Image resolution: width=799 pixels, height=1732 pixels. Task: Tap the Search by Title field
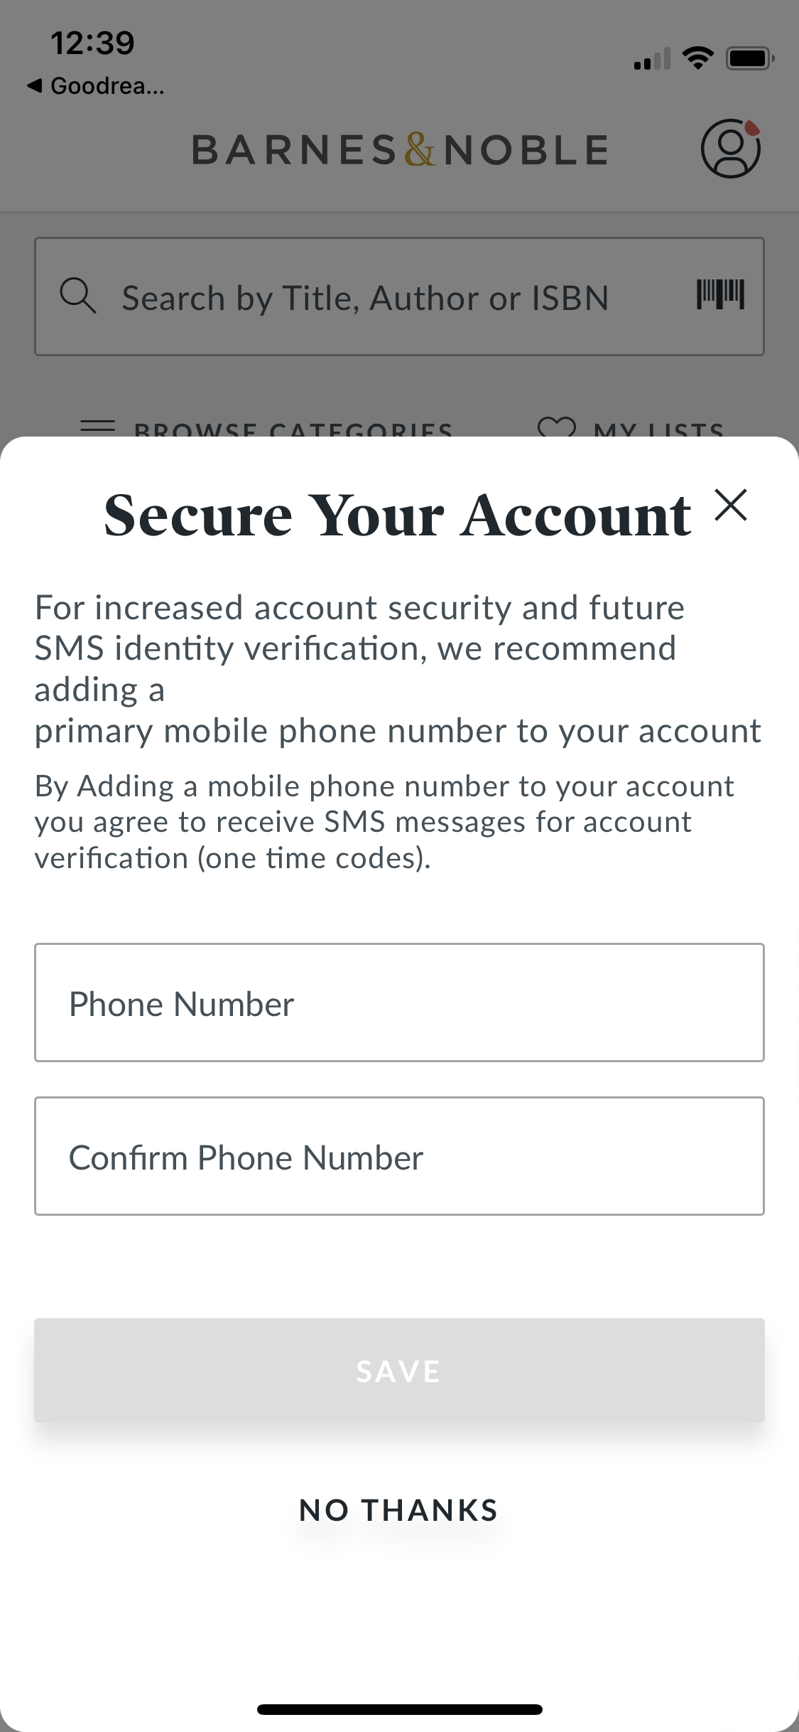click(x=365, y=297)
